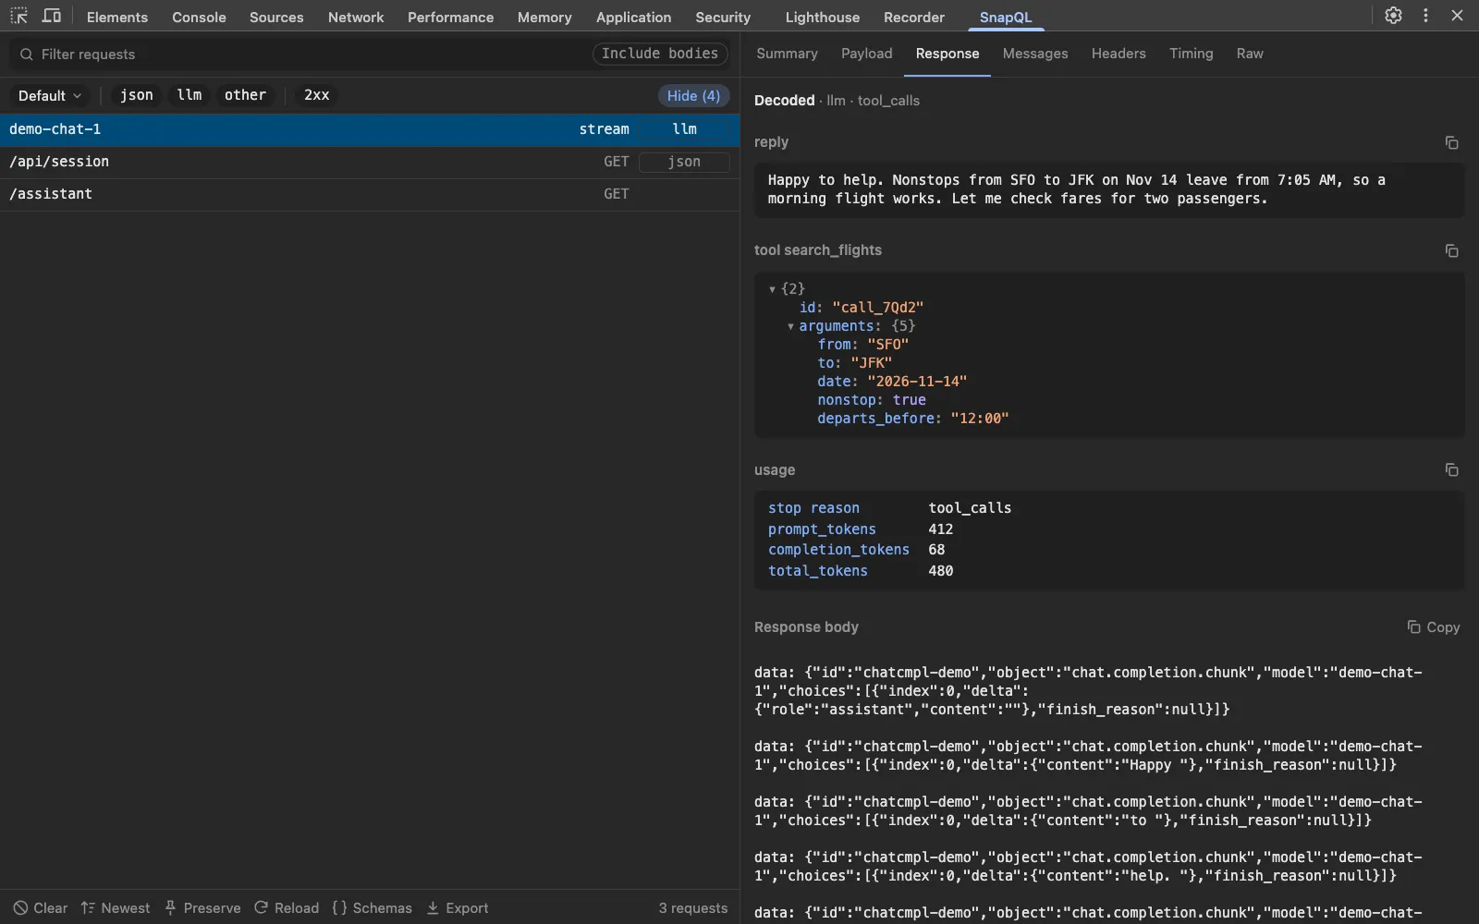
Task: Select the /assistant request row
Action: [370, 194]
